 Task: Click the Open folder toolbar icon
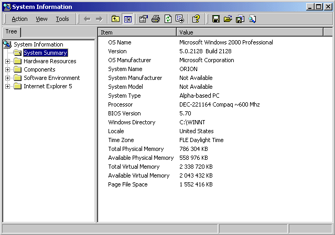click(x=228, y=19)
